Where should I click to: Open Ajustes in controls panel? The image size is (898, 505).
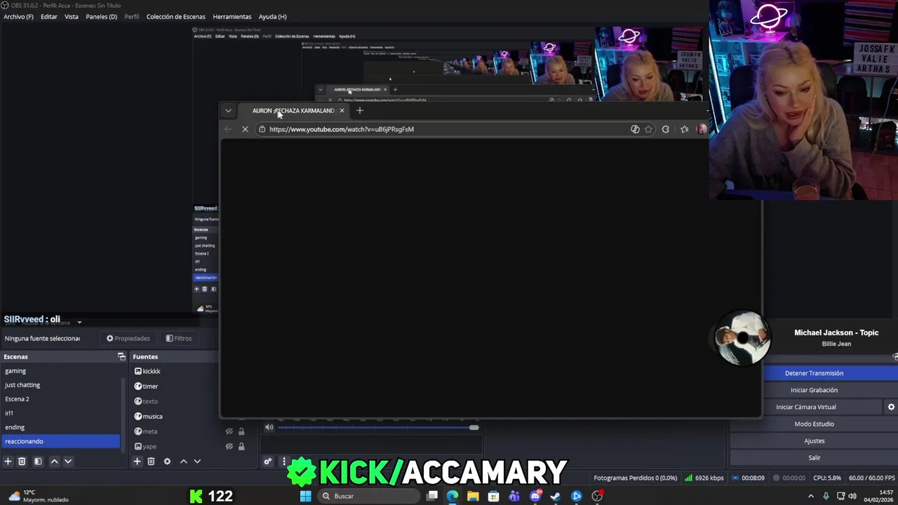click(x=814, y=440)
